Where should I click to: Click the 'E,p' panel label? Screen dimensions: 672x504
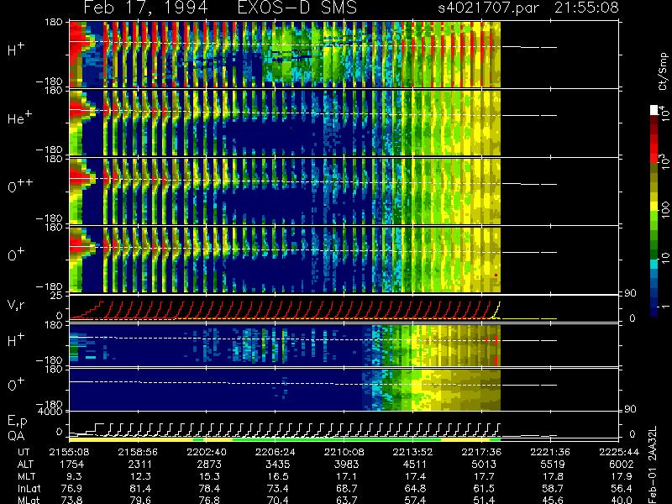[17, 422]
